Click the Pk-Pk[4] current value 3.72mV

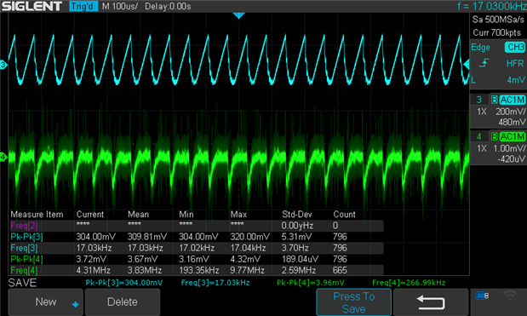(91, 259)
